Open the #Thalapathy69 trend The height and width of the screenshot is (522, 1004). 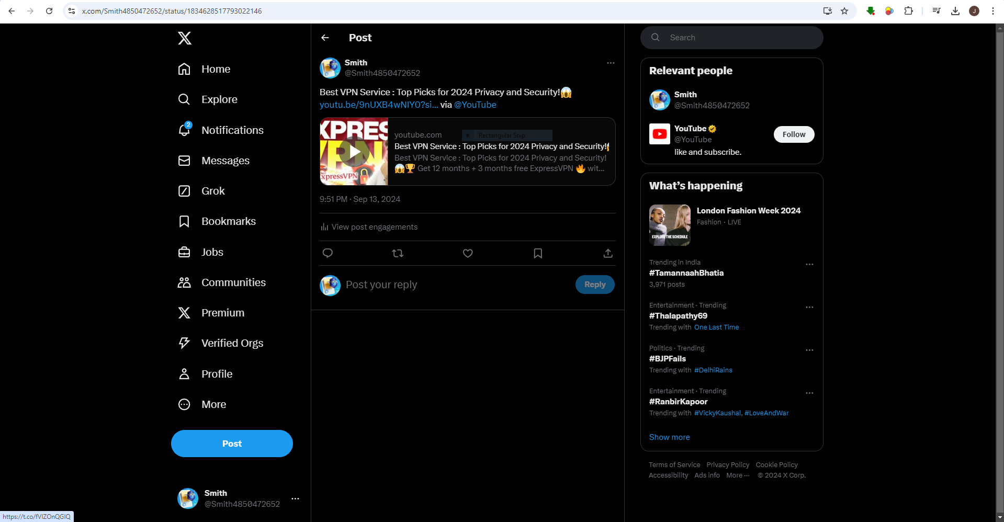click(x=678, y=316)
